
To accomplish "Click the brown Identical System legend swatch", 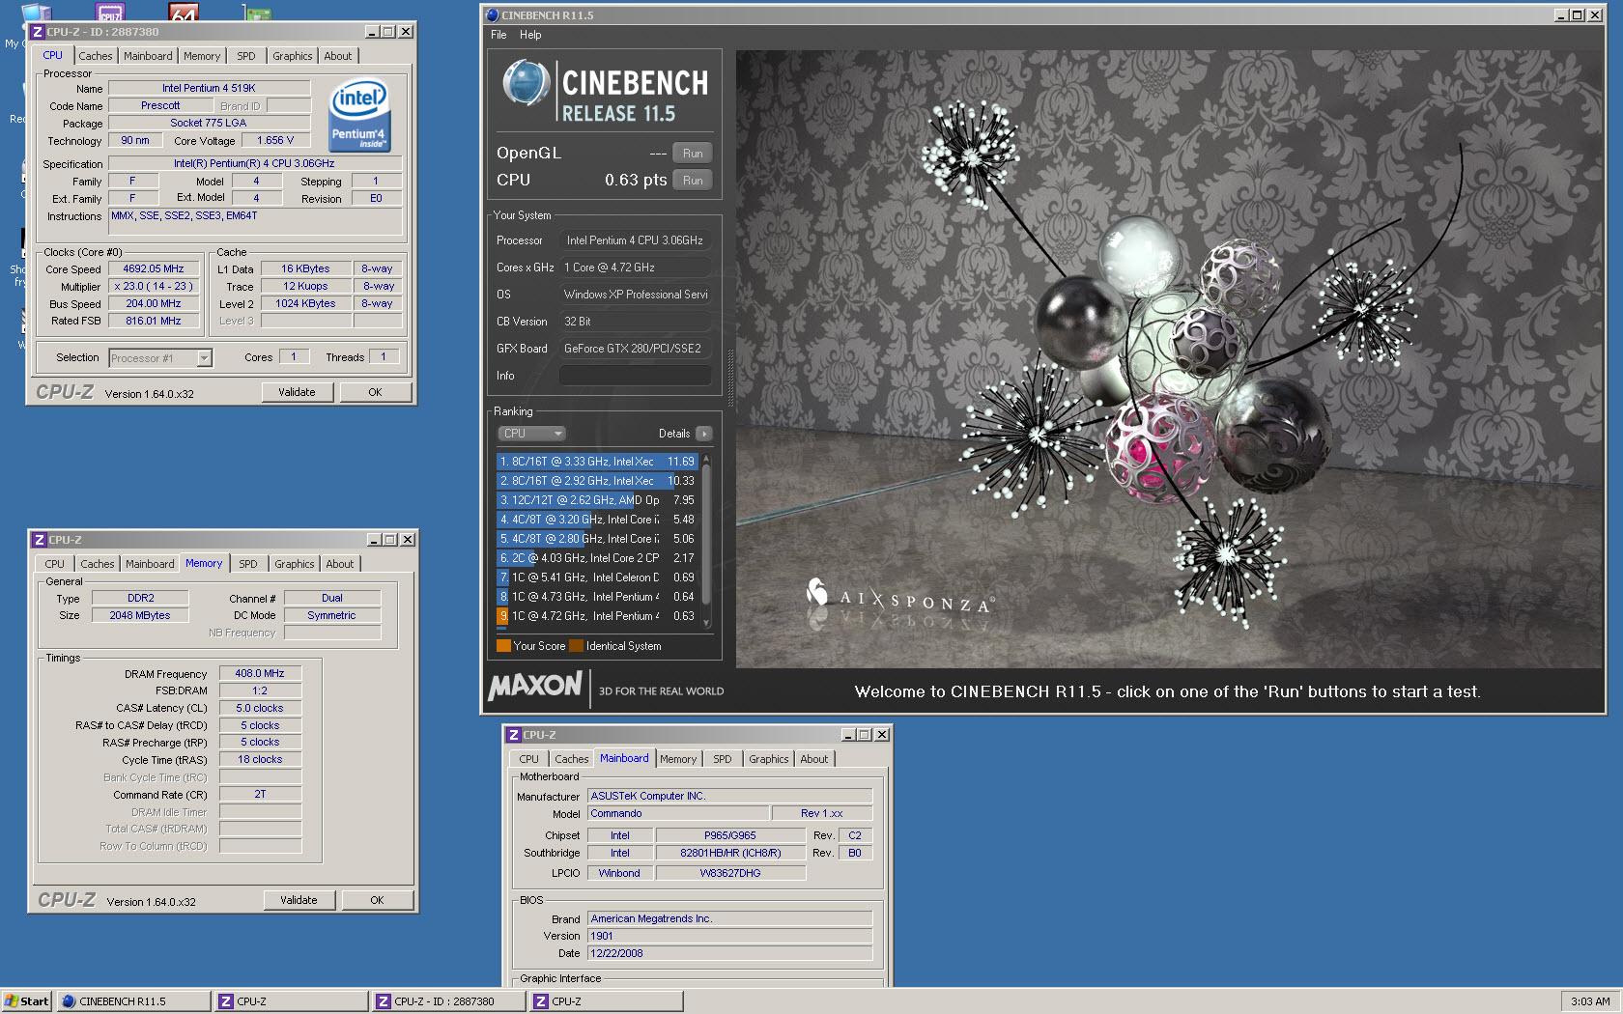I will (x=577, y=646).
